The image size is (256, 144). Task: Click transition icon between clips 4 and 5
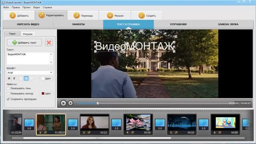(x=160, y=124)
